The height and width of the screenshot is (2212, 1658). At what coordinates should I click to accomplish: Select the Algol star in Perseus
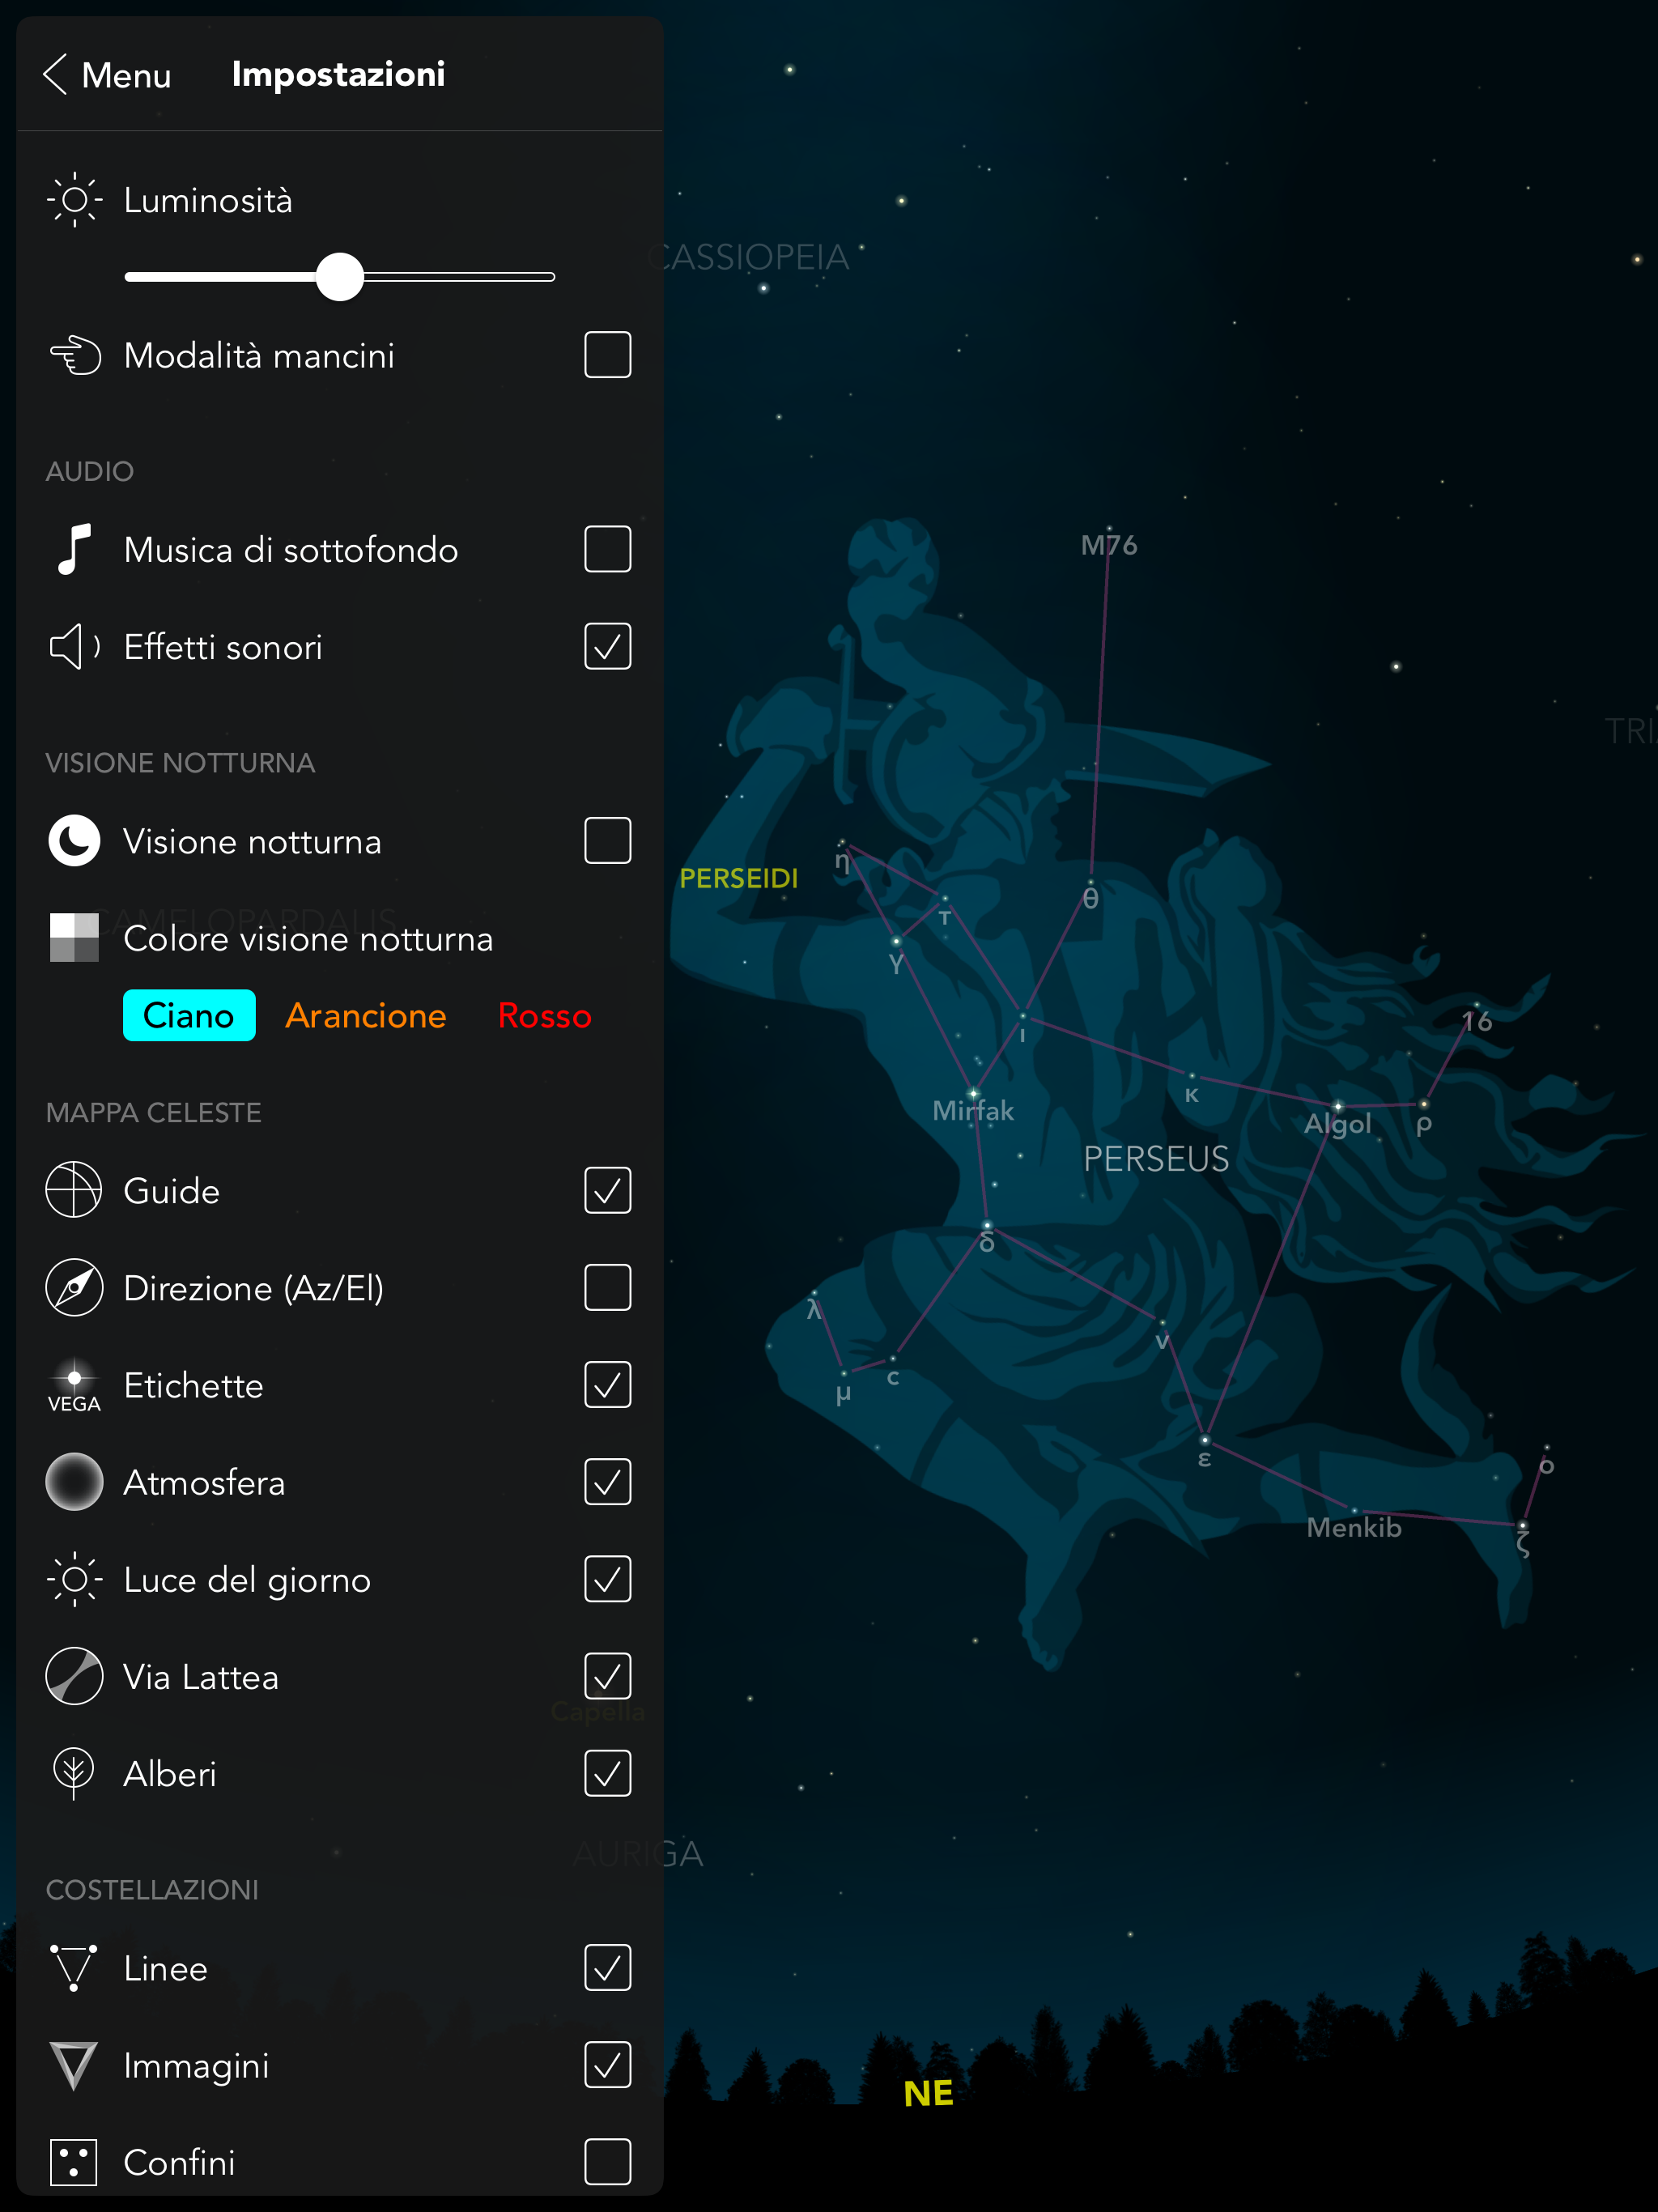[x=1337, y=1121]
